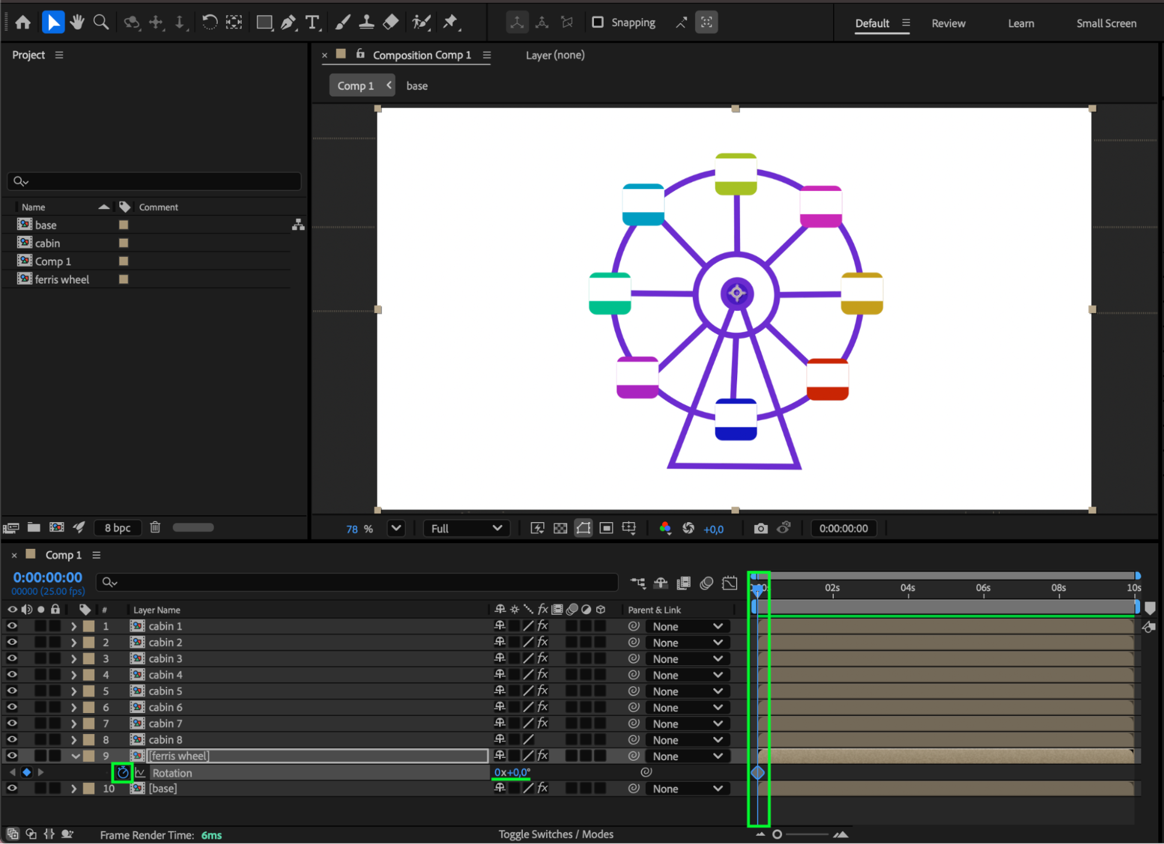This screenshot has height=844, width=1164.
Task: Expand the cabin 1 layer properties
Action: tap(73, 627)
